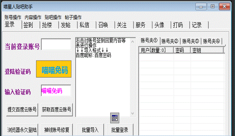Select the 账号夹② tab
Viewport: 235px width, 136px height.
click(170, 41)
